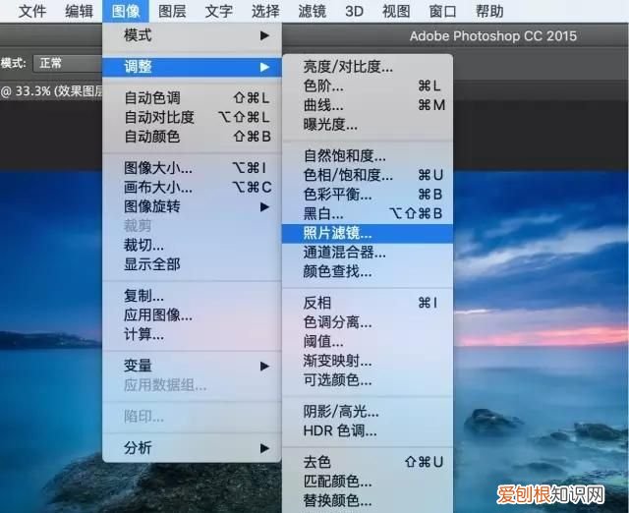Choose HDR 色调... adjustment
Viewport: 629px width, 513px height.
(x=368, y=430)
